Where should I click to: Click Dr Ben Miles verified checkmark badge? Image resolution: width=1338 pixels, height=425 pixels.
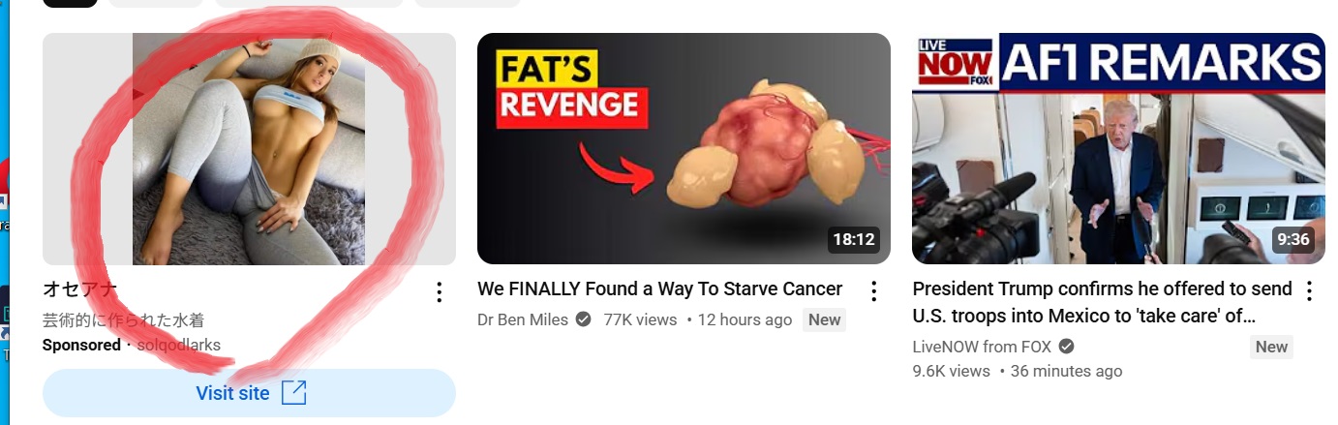tap(583, 319)
